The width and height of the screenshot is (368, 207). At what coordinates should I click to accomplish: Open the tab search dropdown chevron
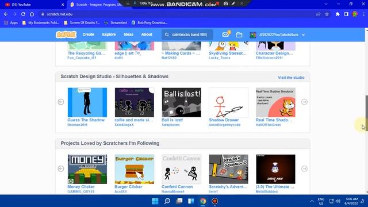pyautogui.click(x=326, y=4)
